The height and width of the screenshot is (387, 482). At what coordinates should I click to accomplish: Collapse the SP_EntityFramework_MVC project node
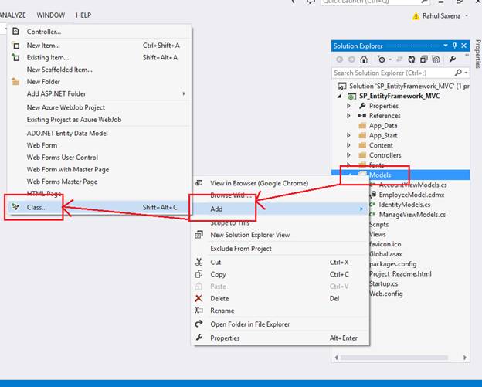point(339,97)
